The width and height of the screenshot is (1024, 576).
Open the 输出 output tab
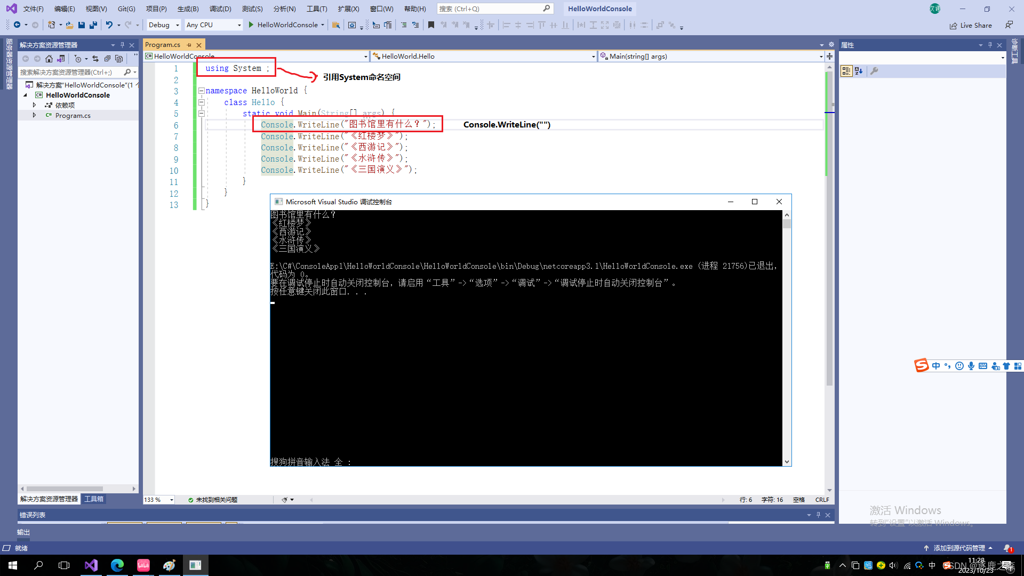point(23,532)
